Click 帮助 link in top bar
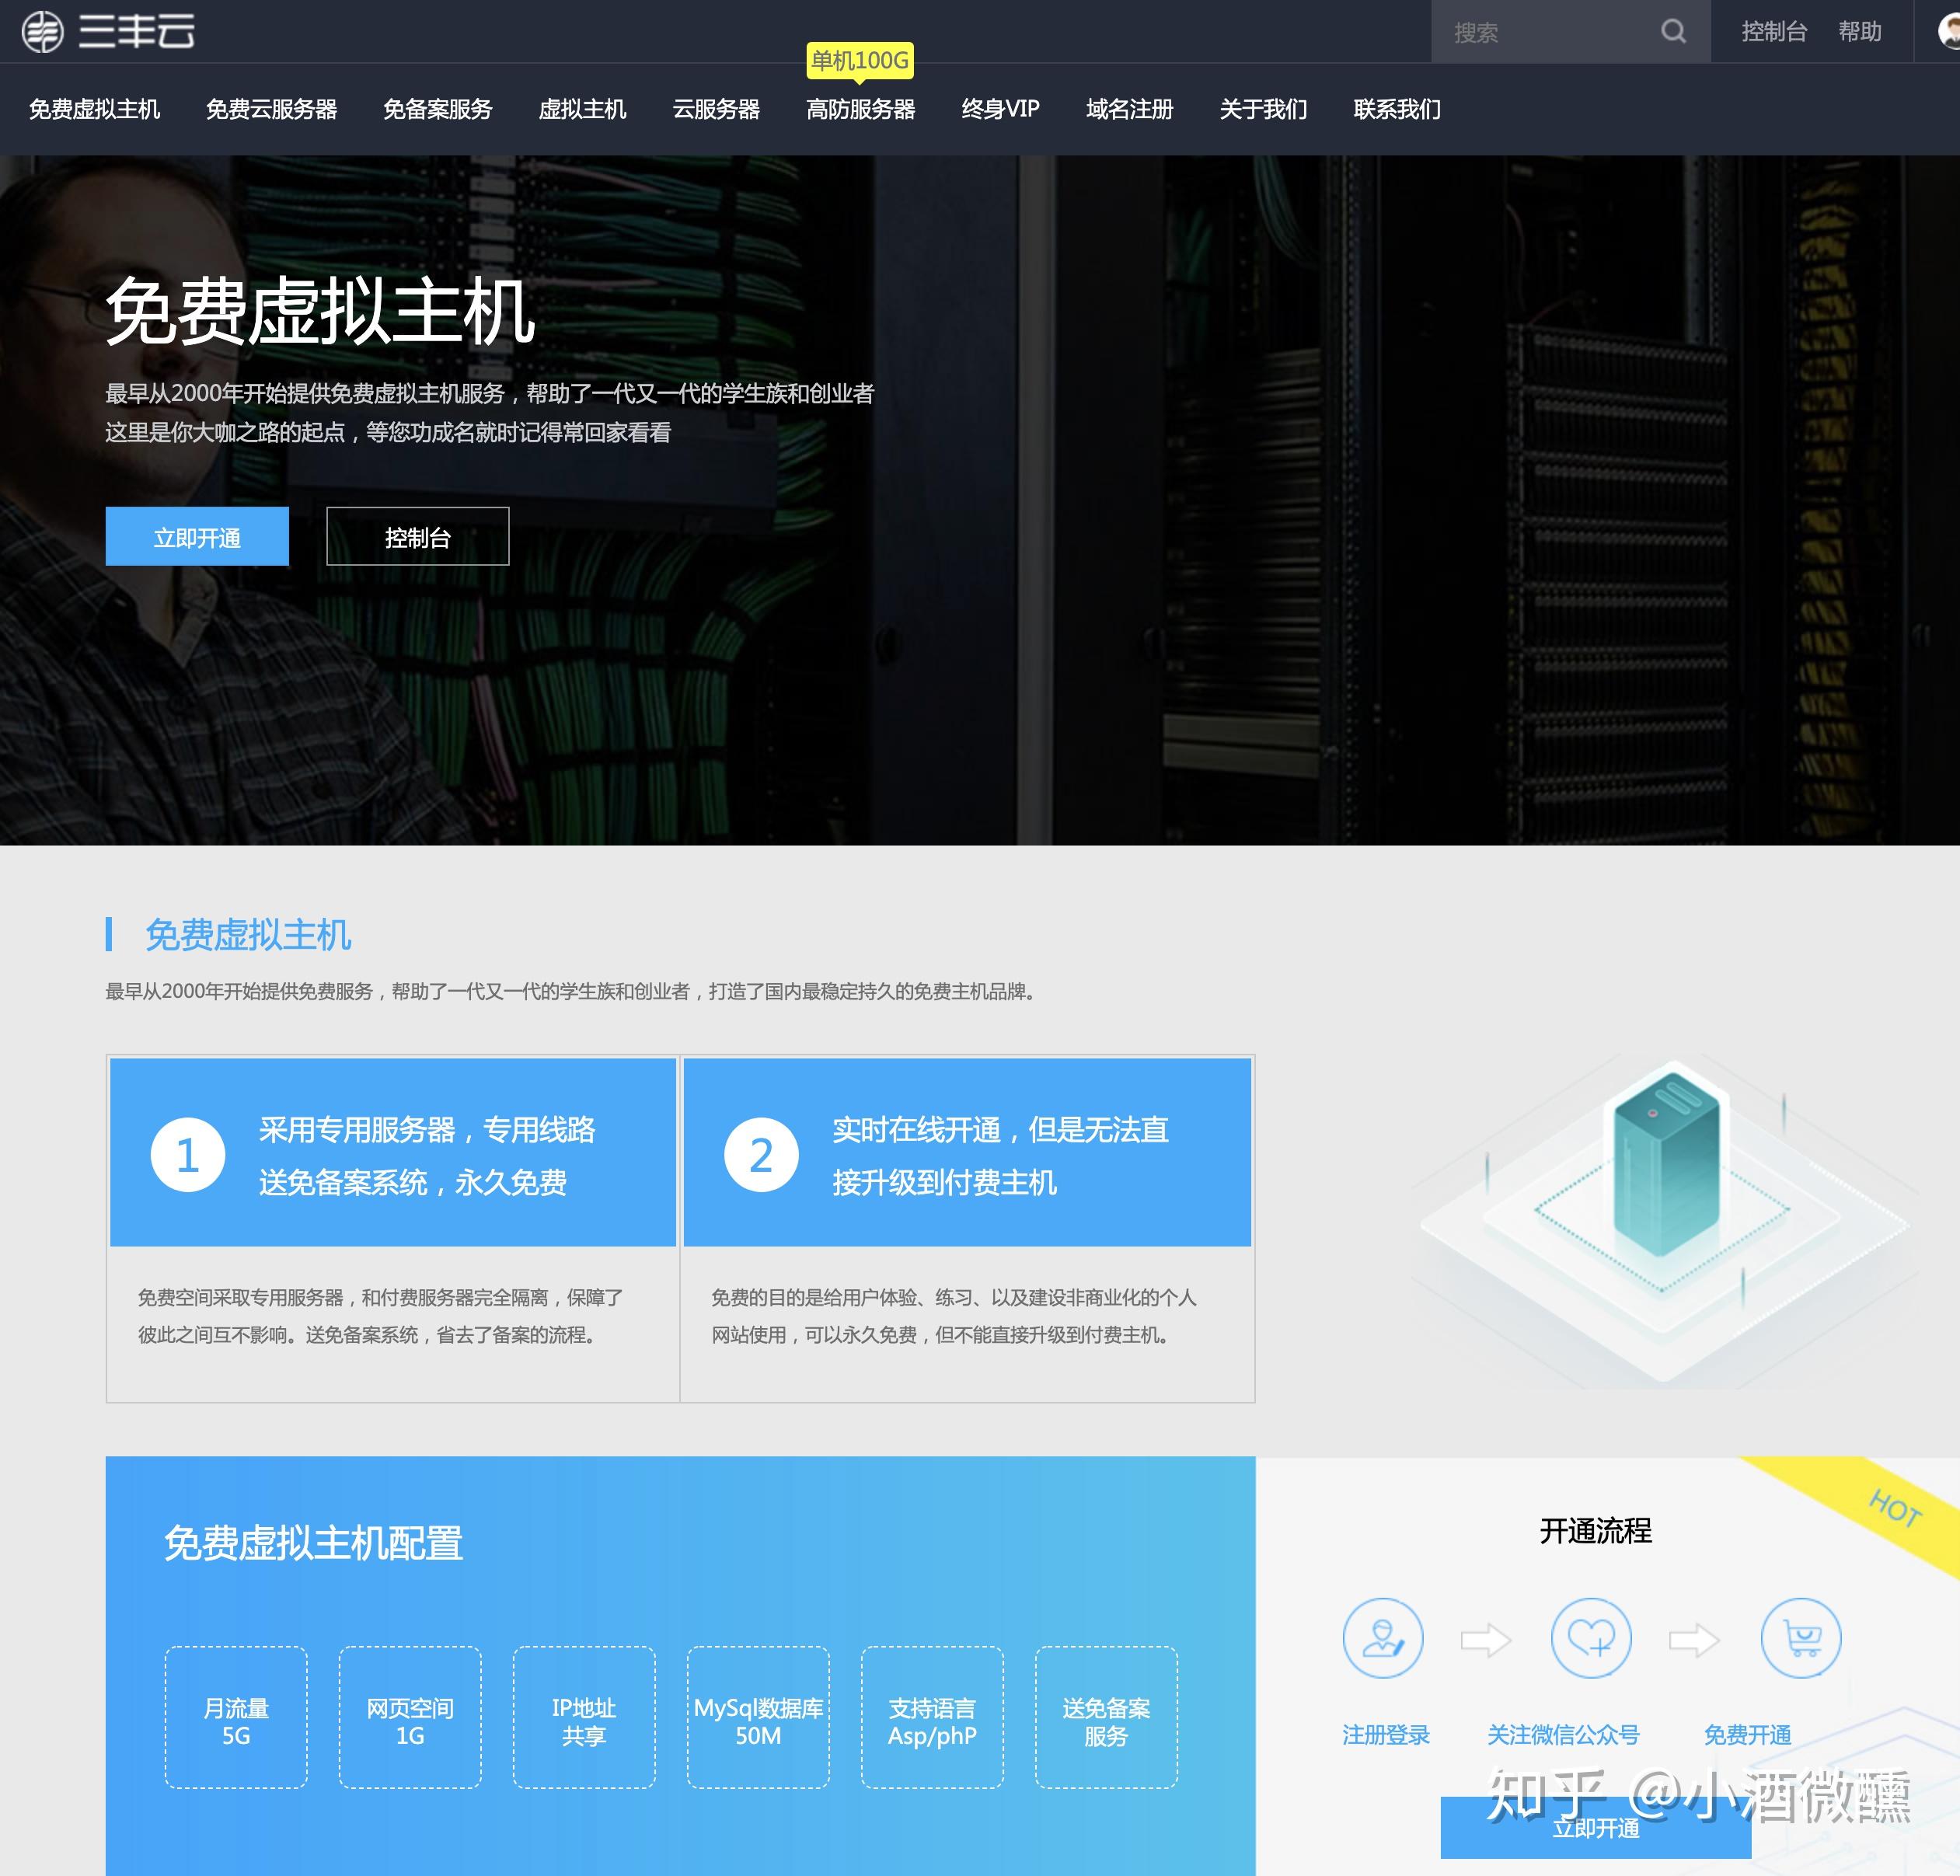The image size is (1960, 1876). tap(1860, 32)
